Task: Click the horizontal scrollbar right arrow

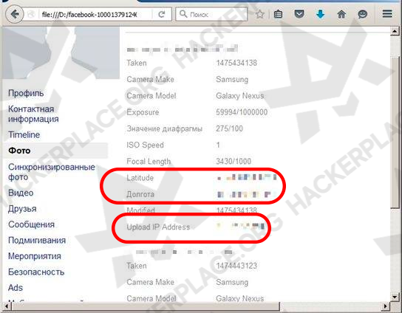Action: pyautogui.click(x=385, y=306)
